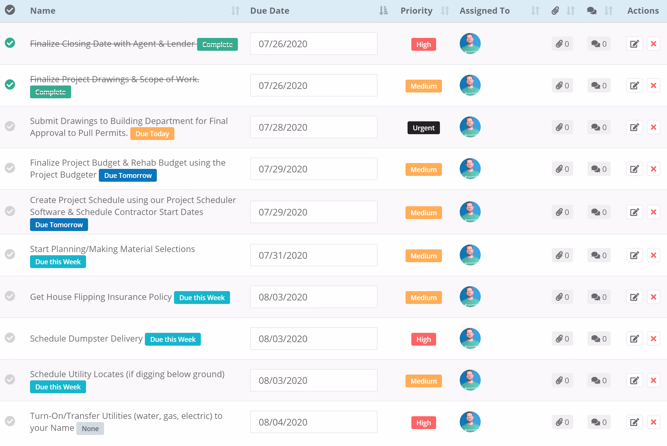Edit the Create Project Schedule task
This screenshot has width=667, height=446.
(x=634, y=212)
